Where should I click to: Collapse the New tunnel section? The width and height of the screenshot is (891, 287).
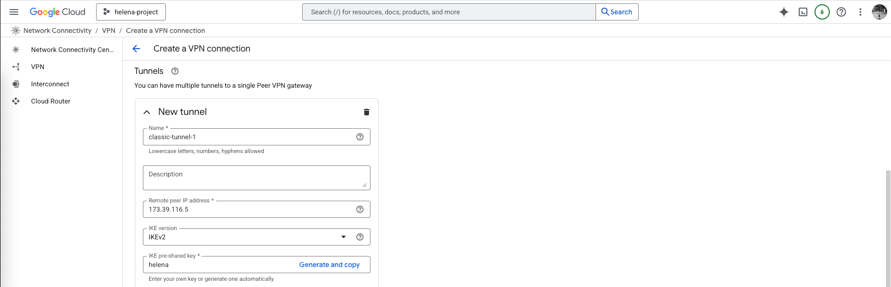147,112
